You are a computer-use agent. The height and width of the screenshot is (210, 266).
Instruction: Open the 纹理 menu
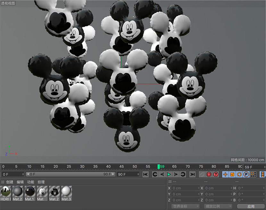tap(41, 182)
